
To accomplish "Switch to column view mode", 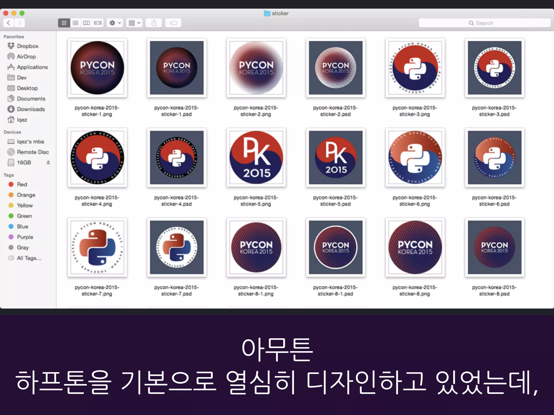I will tap(87, 23).
